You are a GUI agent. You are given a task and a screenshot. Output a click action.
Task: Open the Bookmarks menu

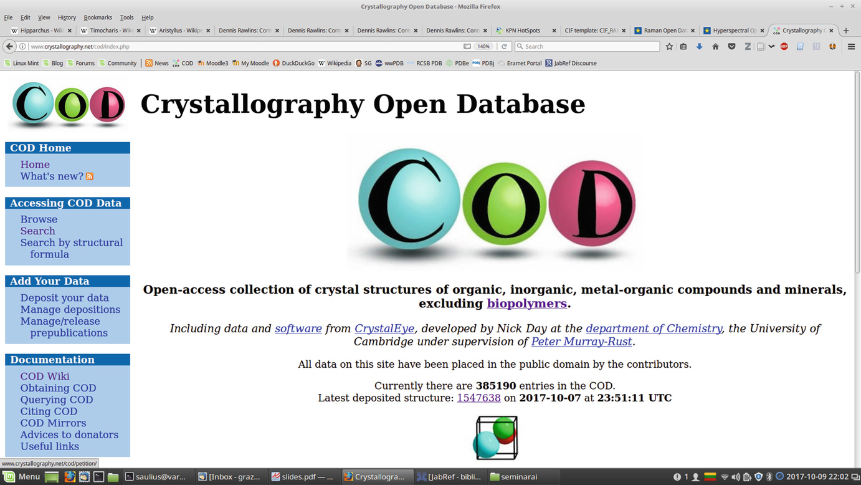click(97, 17)
